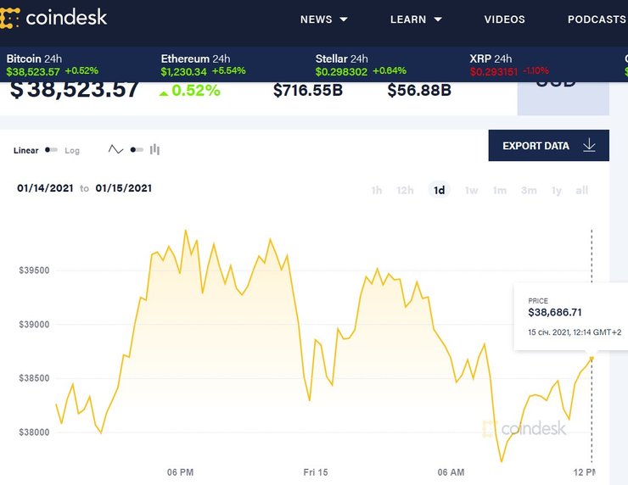Viewport: 628px width, 485px height.
Task: Select the 1d time range
Action: point(439,191)
